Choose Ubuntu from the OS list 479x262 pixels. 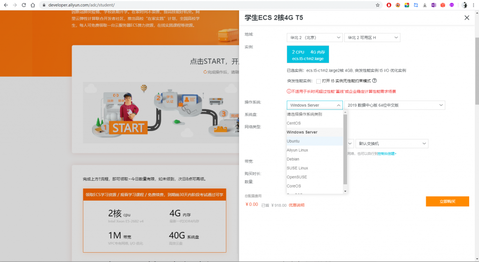(293, 141)
